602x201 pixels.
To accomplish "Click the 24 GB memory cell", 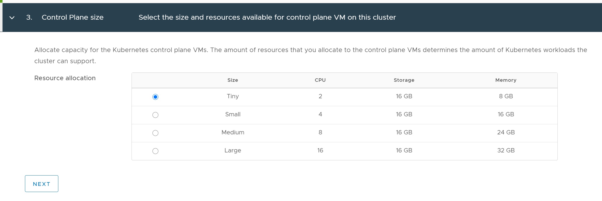I will [506, 132].
